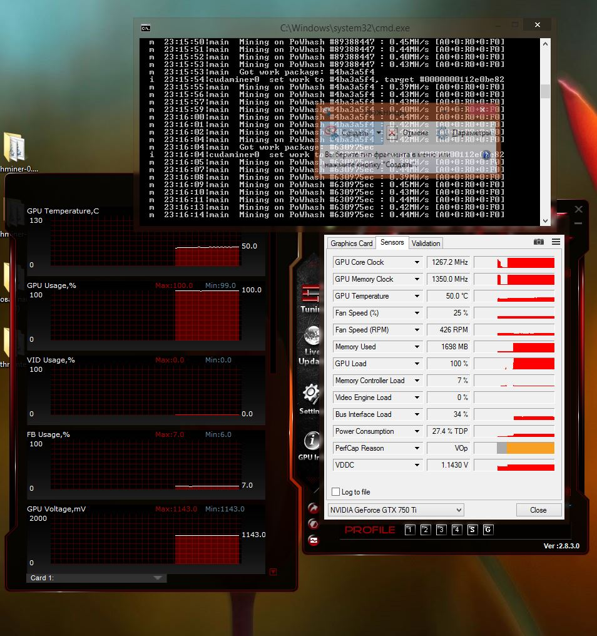Open the GPU-Z hamburger menu
Image resolution: width=597 pixels, height=636 pixels.
556,242
